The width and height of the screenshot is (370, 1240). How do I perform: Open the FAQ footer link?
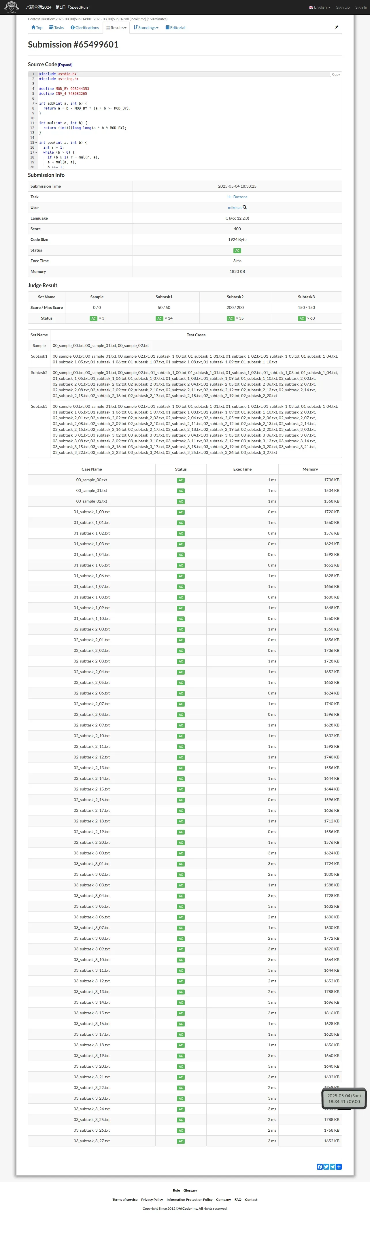tap(238, 1200)
